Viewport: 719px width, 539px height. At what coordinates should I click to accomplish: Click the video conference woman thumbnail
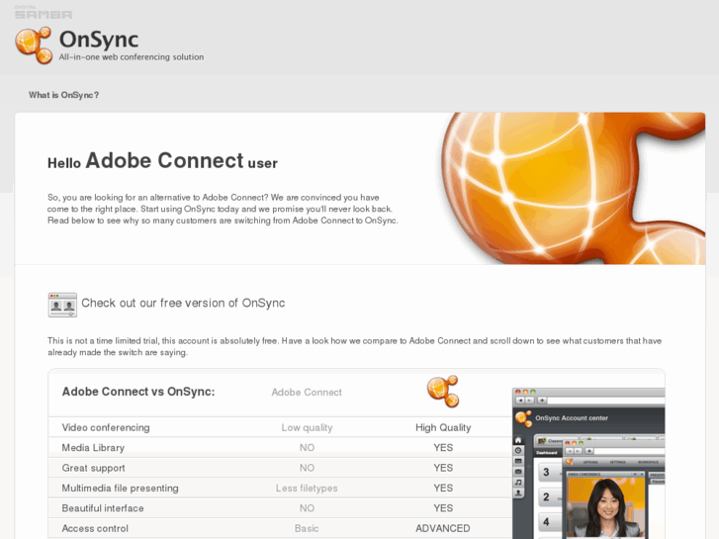[x=606, y=507]
